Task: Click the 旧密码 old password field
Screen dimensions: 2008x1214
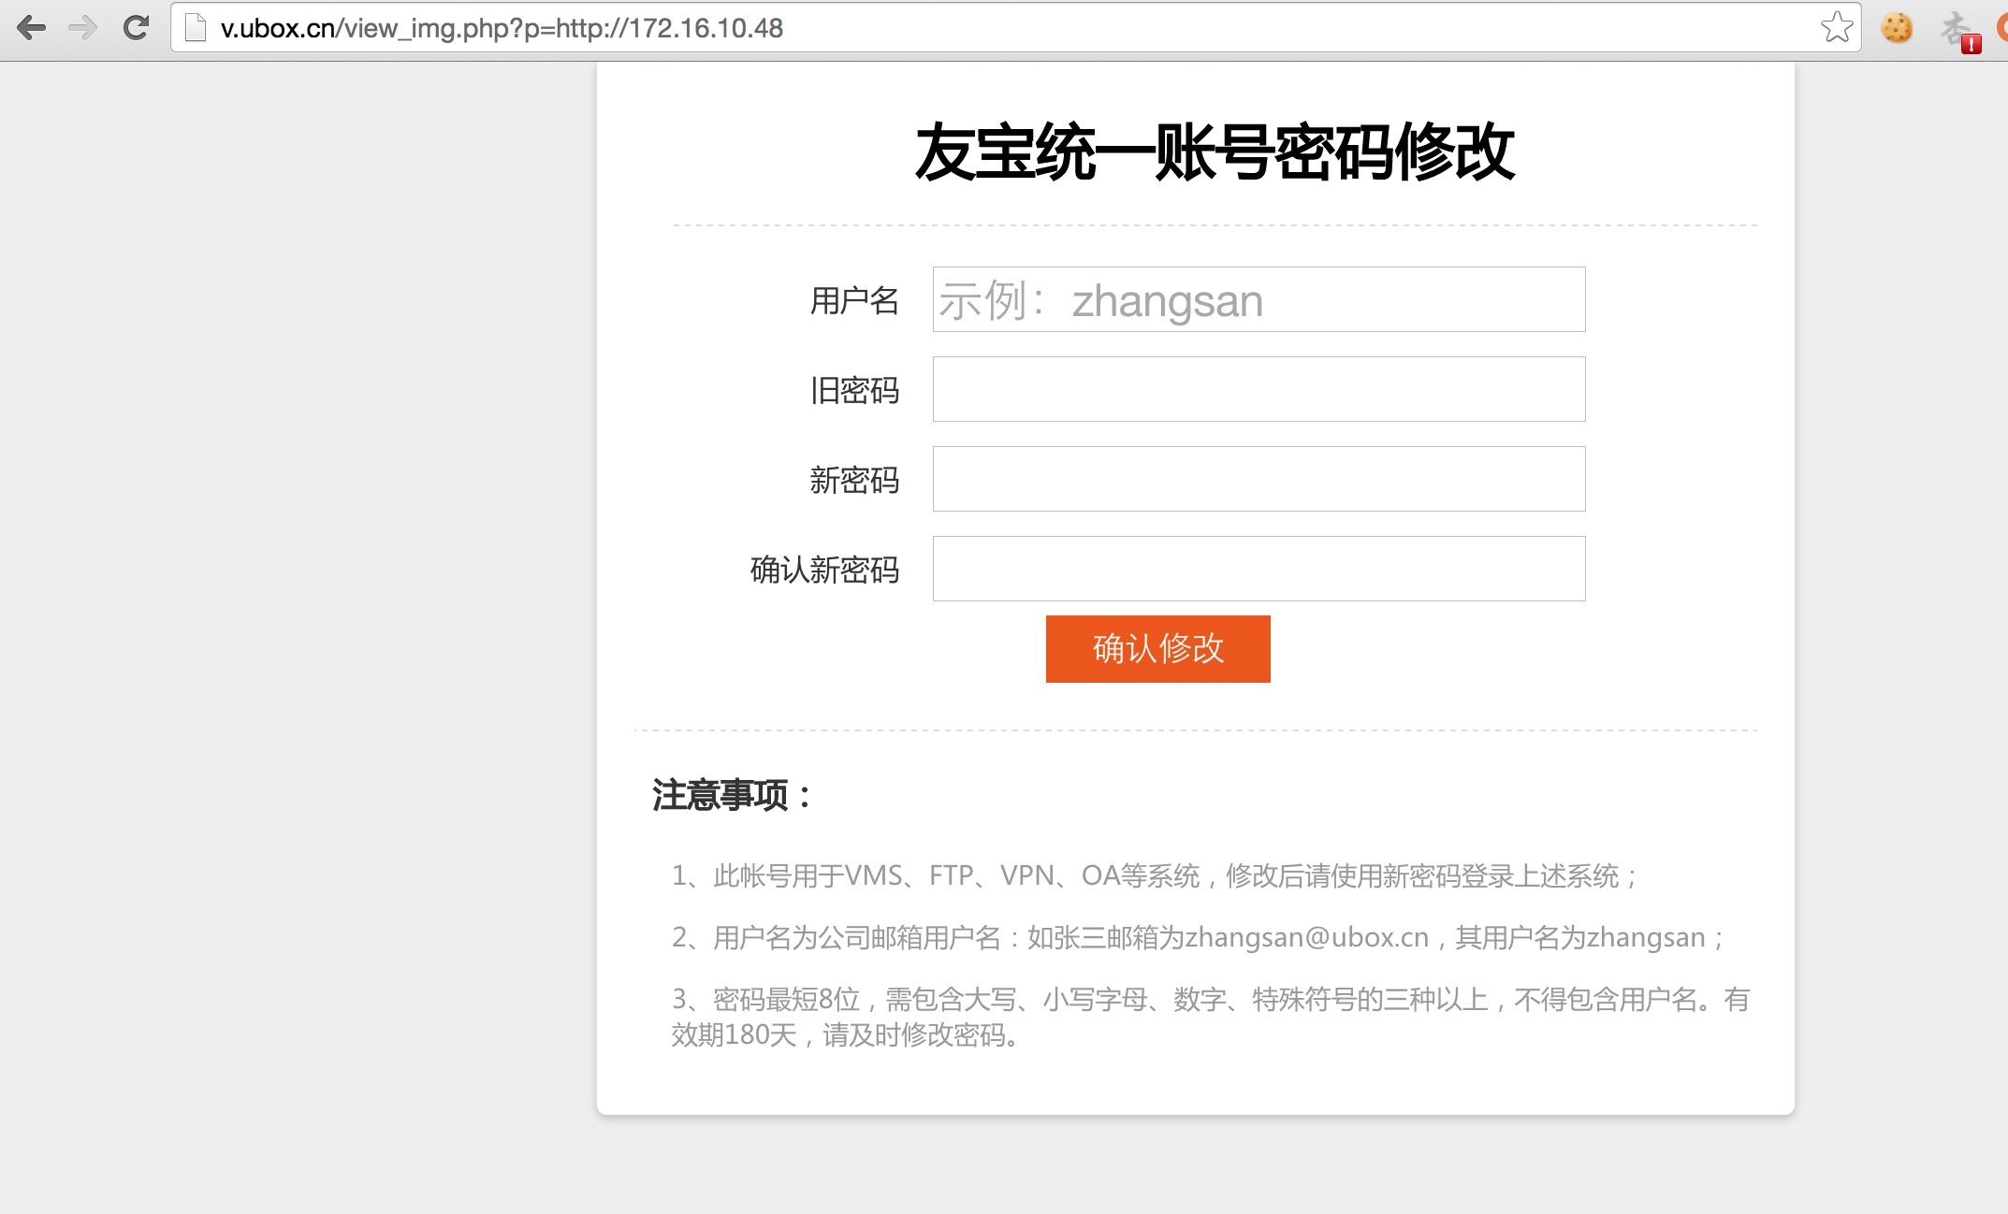Action: (1259, 389)
